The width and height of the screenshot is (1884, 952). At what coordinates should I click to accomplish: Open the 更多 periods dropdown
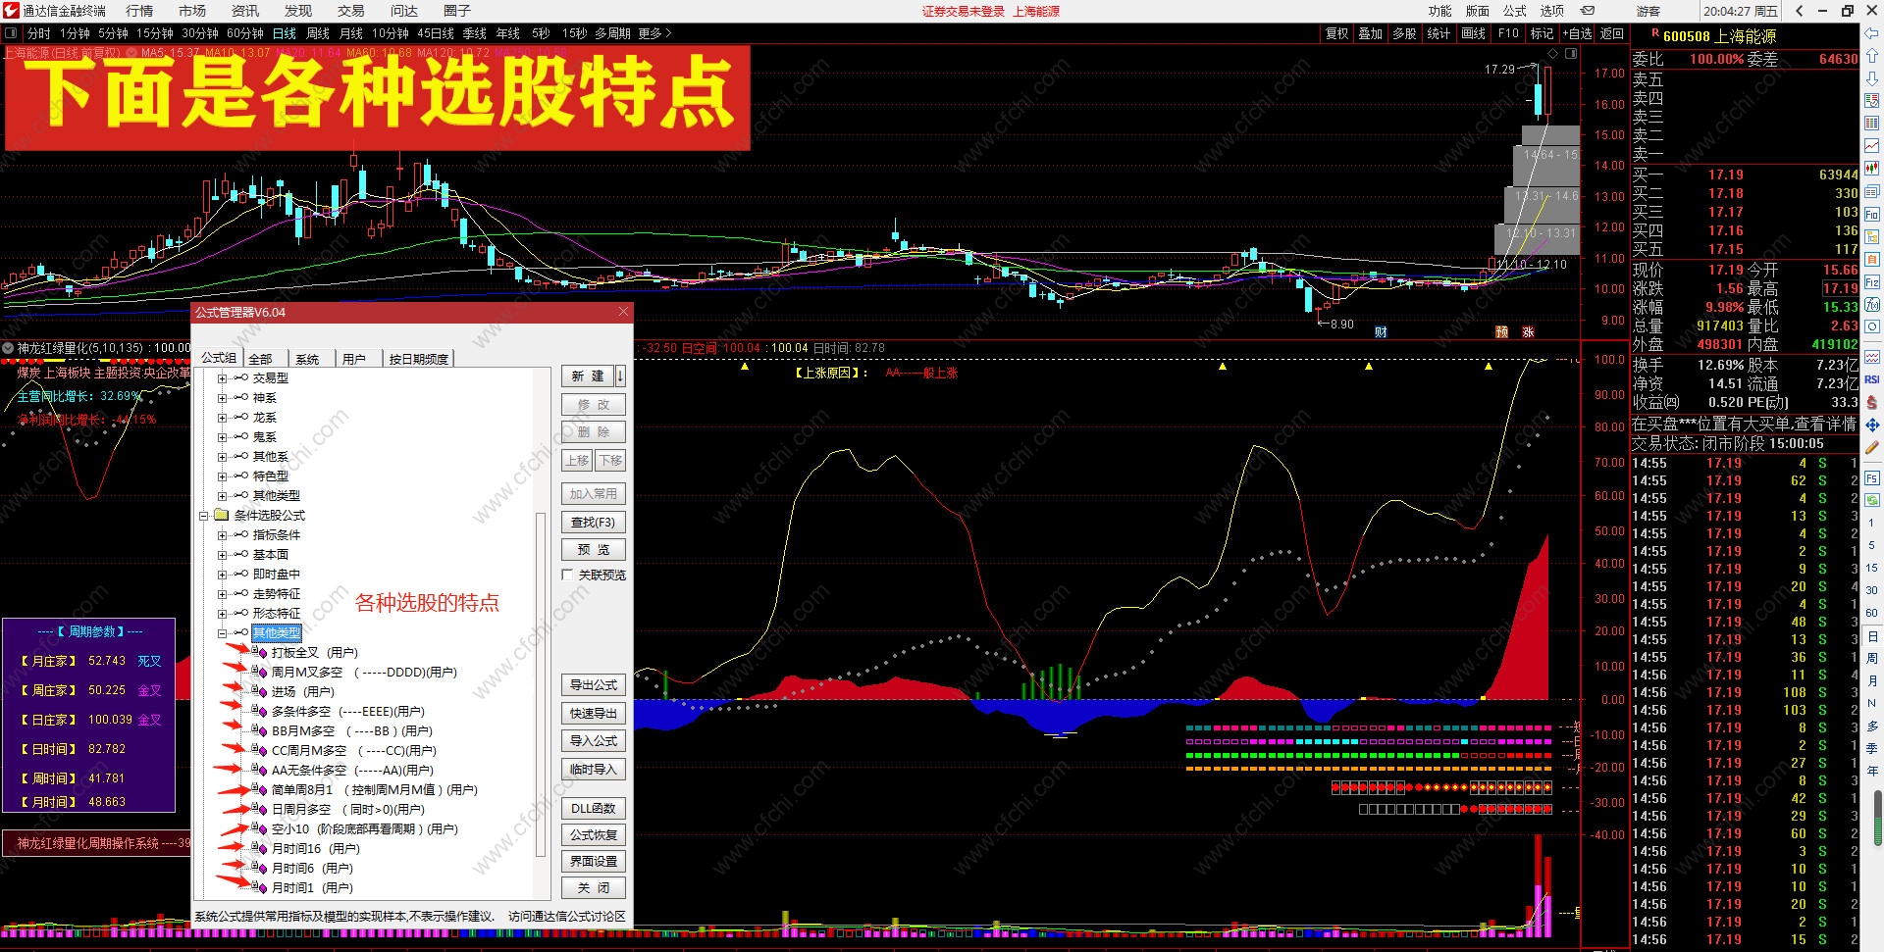(655, 33)
